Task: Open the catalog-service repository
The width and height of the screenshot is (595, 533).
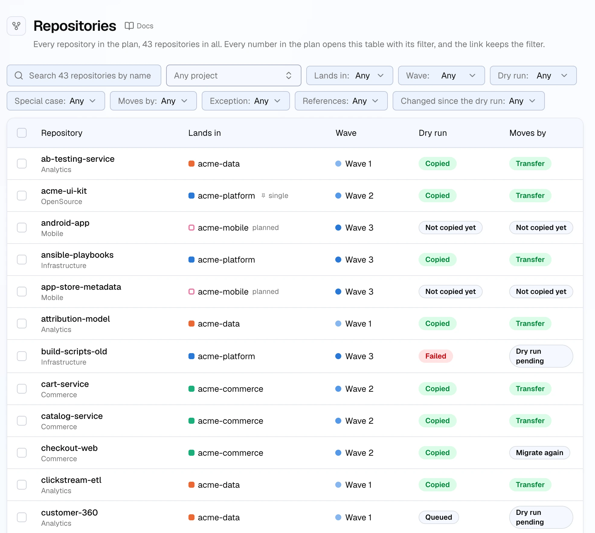Action: point(72,416)
